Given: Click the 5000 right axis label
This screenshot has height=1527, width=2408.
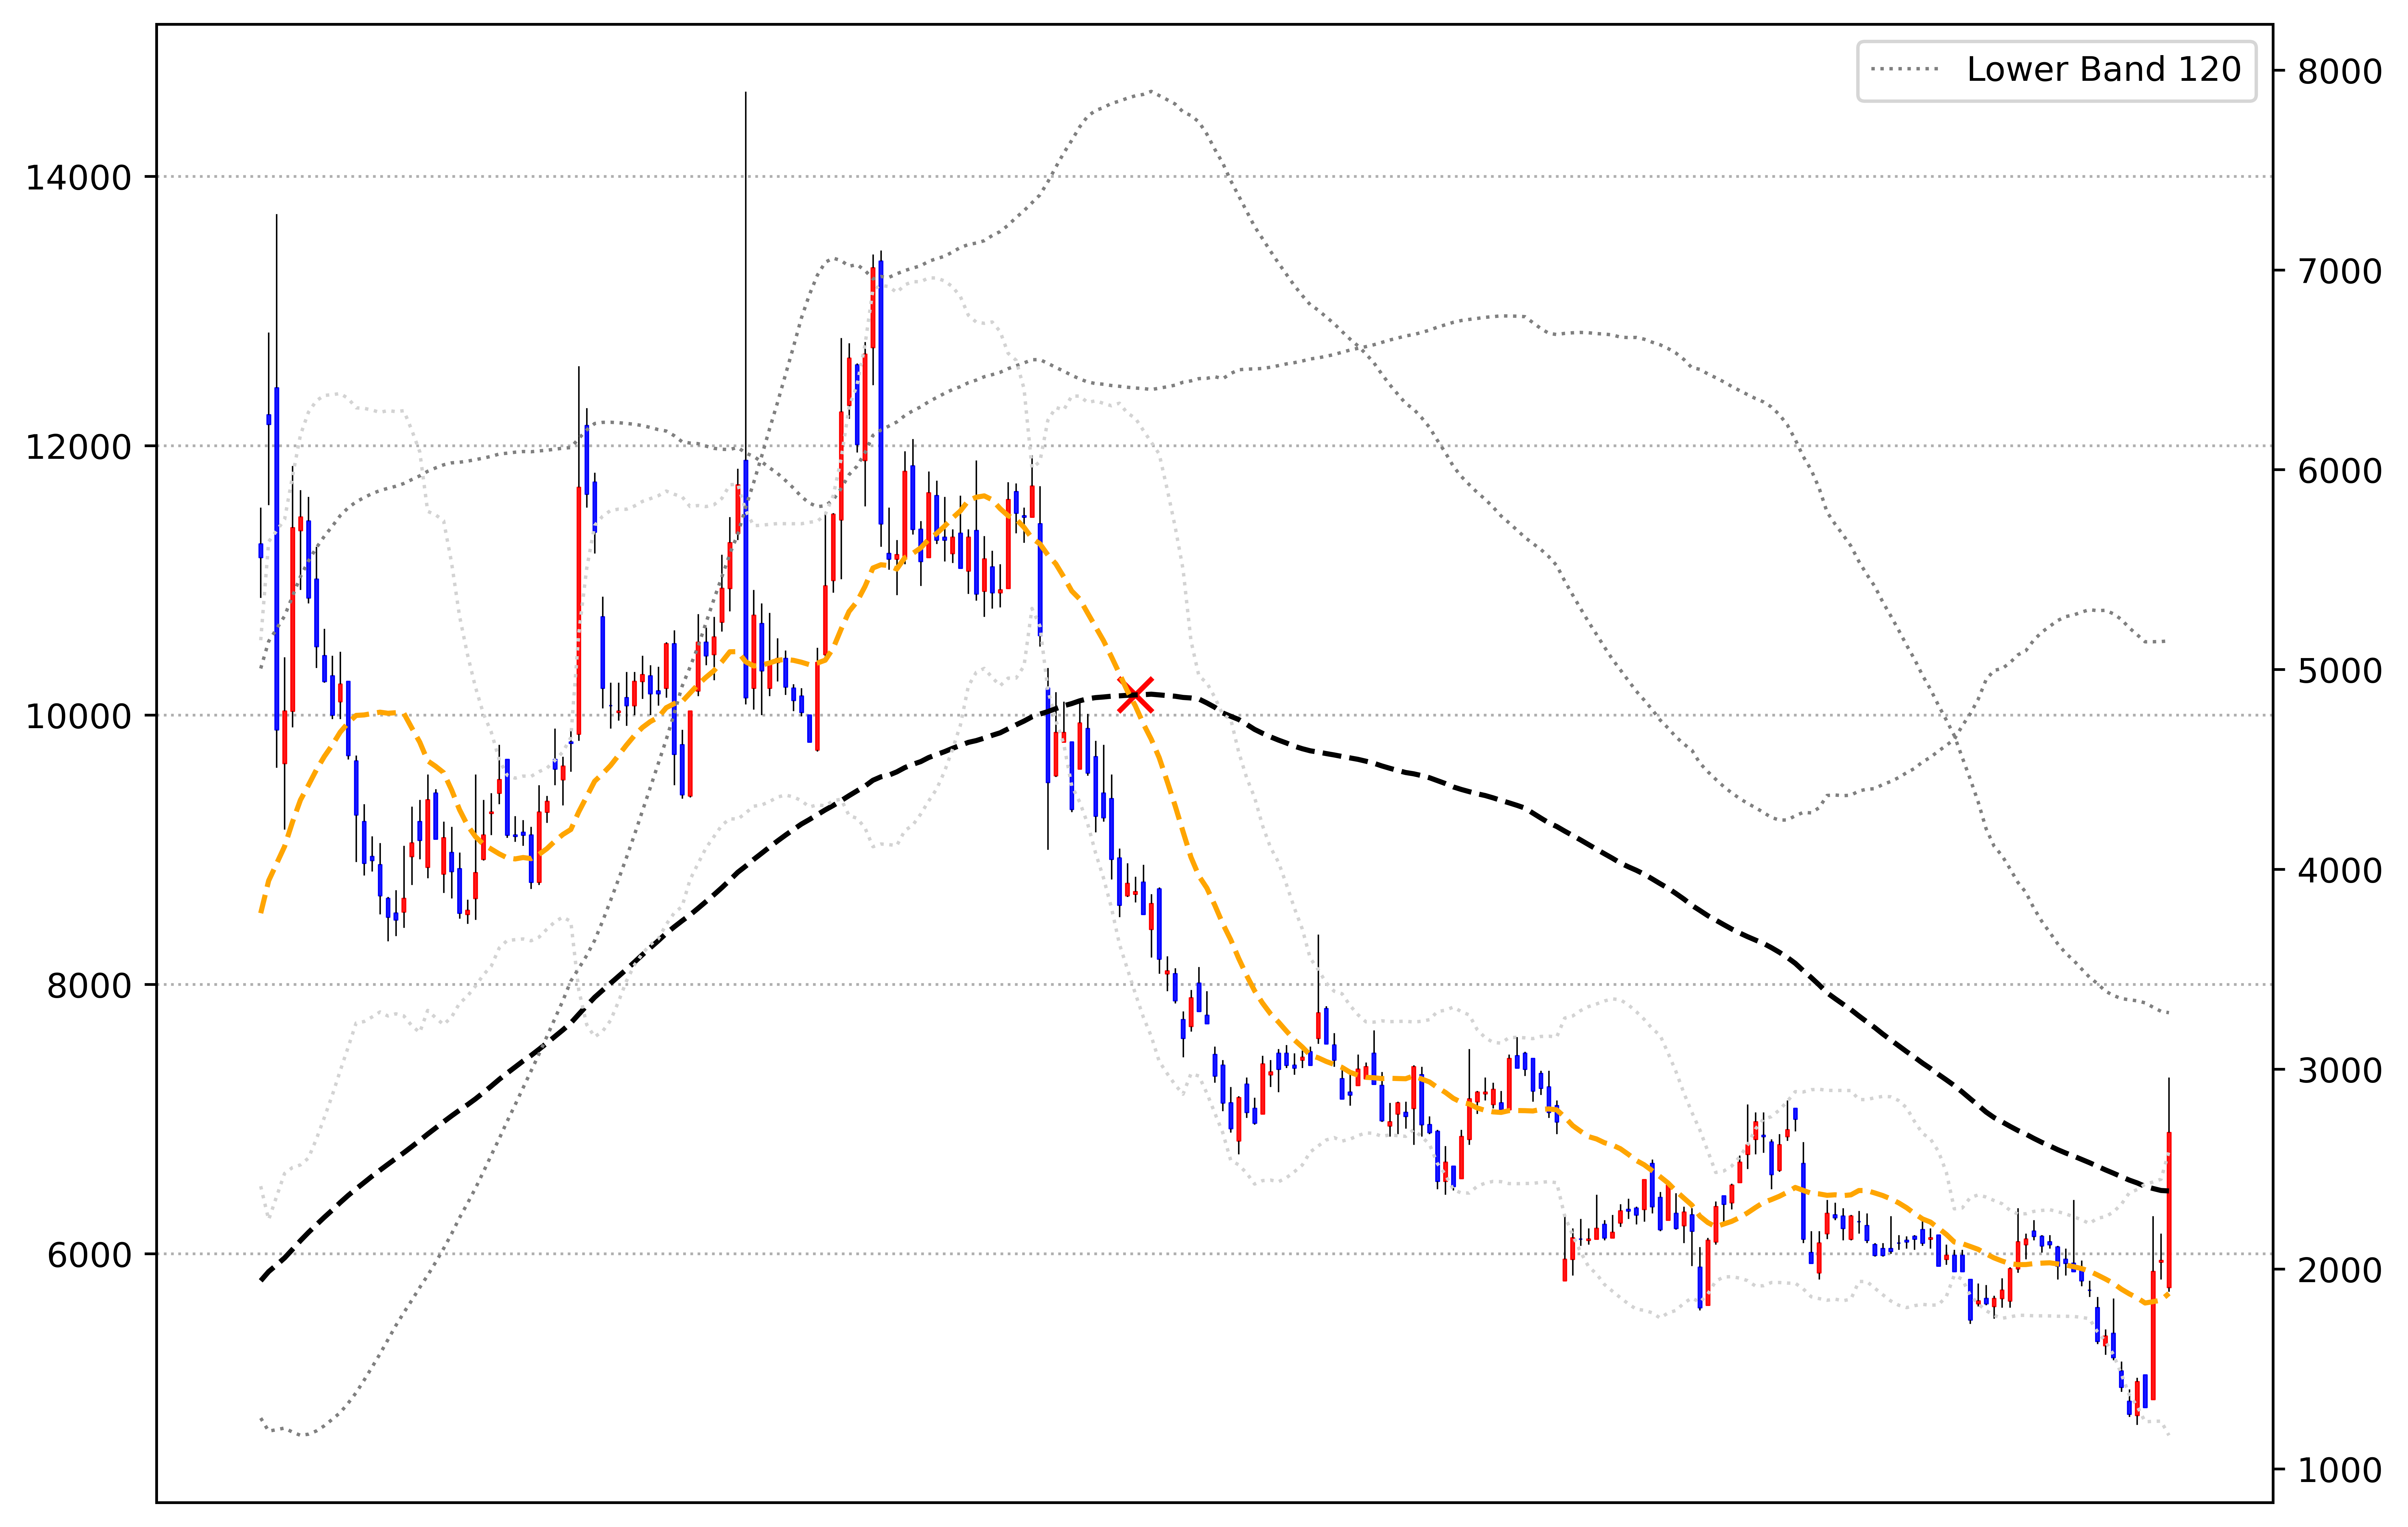Looking at the screenshot, I should coord(2340,671).
